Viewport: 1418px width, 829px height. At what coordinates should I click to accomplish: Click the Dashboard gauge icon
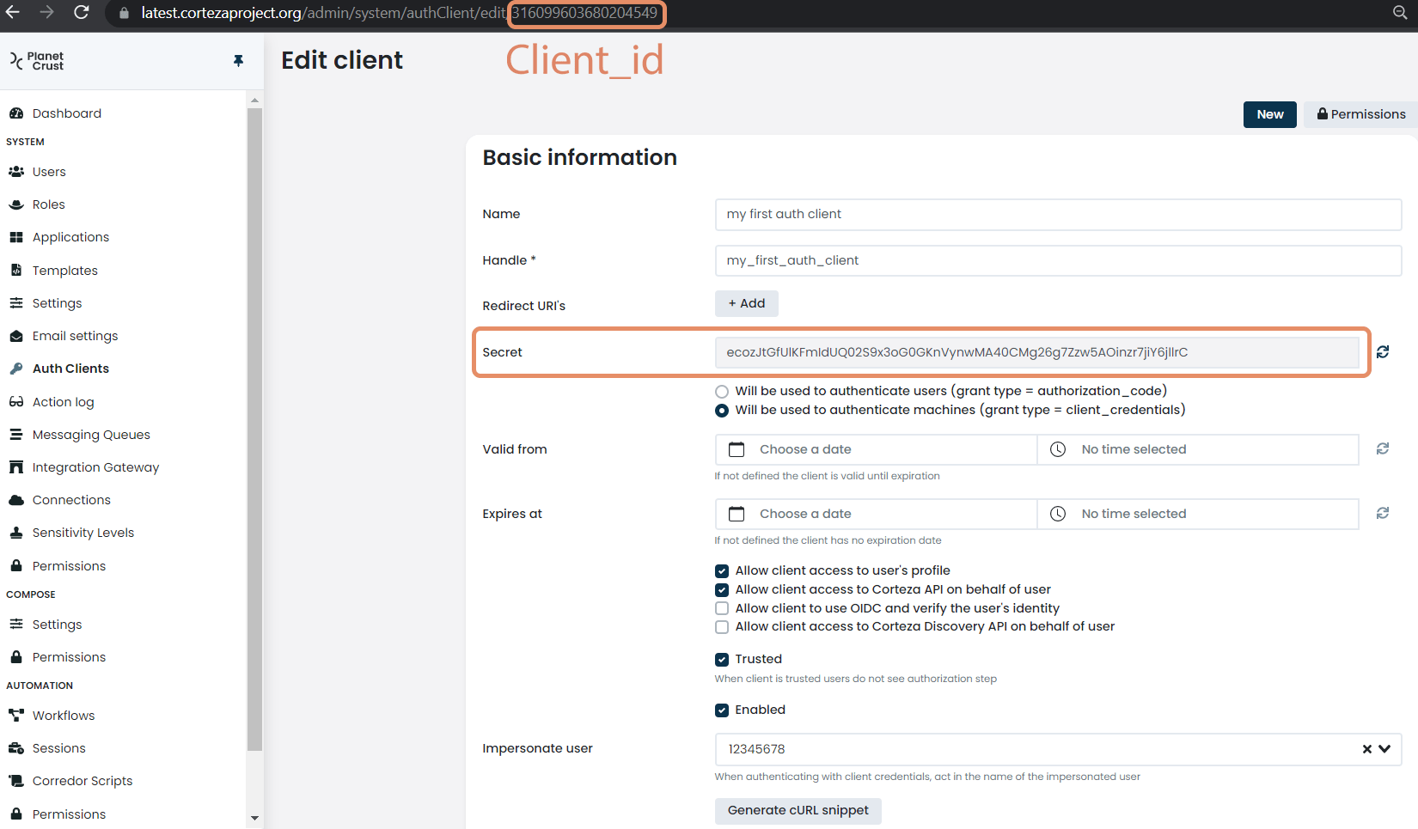16,113
